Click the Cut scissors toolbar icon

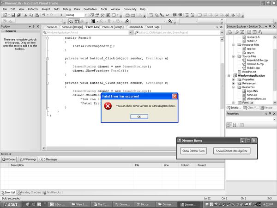pos(25,15)
